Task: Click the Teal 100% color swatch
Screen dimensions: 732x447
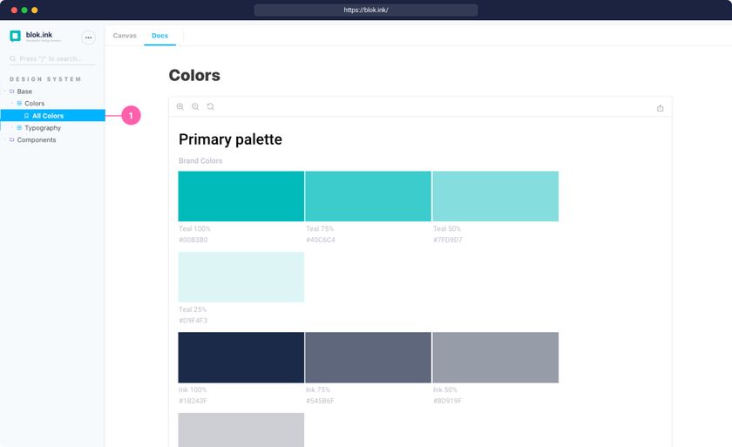Action: 241,196
